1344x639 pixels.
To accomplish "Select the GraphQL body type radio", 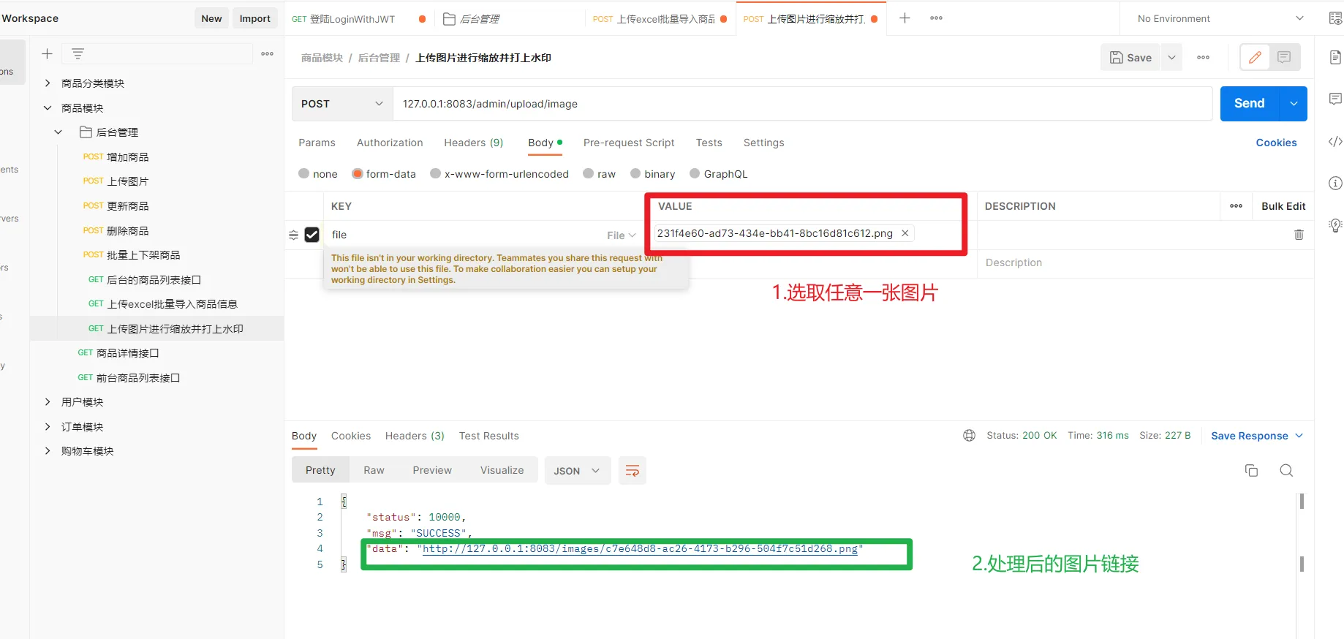I will [695, 174].
